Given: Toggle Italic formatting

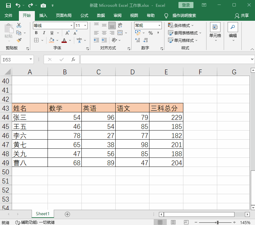Looking at the screenshot, I should (44, 33).
